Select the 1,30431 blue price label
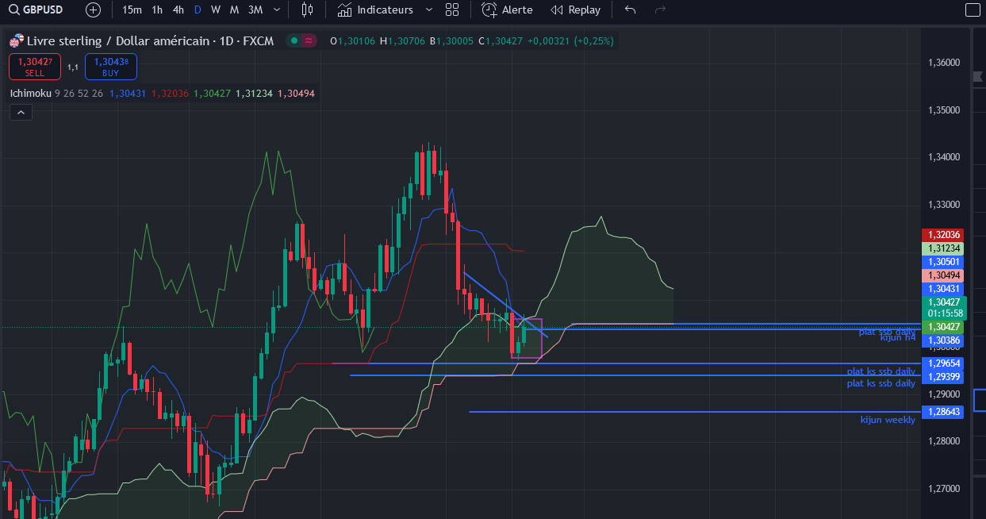 [943, 289]
